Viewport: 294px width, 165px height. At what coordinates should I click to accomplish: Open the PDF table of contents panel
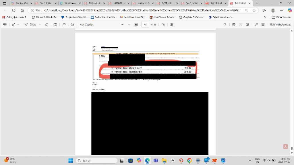pyautogui.click(x=5, y=25)
